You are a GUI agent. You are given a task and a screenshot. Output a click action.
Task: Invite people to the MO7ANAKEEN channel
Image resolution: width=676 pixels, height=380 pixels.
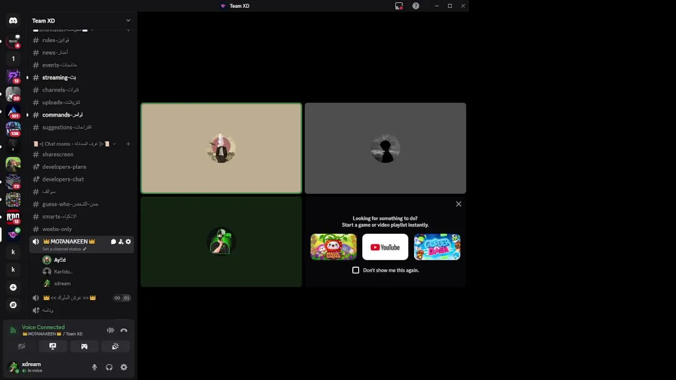pos(120,242)
